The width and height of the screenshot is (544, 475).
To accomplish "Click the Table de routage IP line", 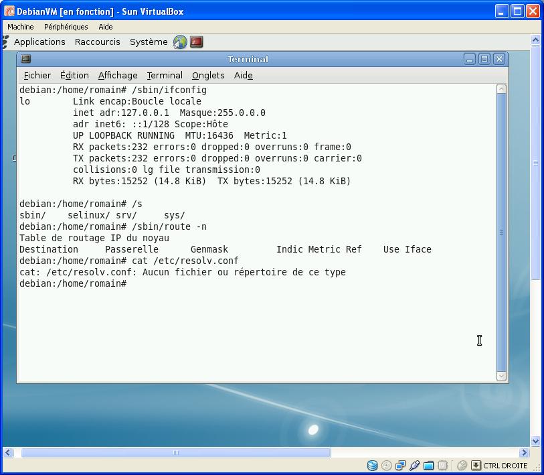I will (x=94, y=238).
